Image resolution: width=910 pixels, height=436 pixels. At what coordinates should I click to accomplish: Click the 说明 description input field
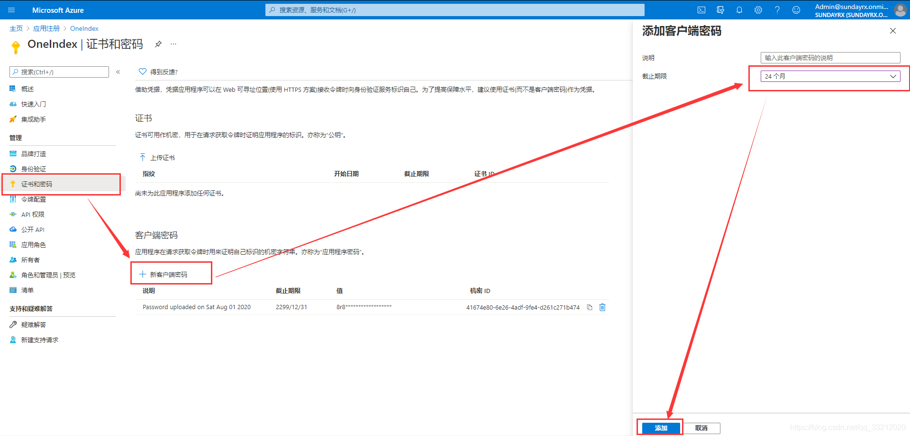coord(830,58)
